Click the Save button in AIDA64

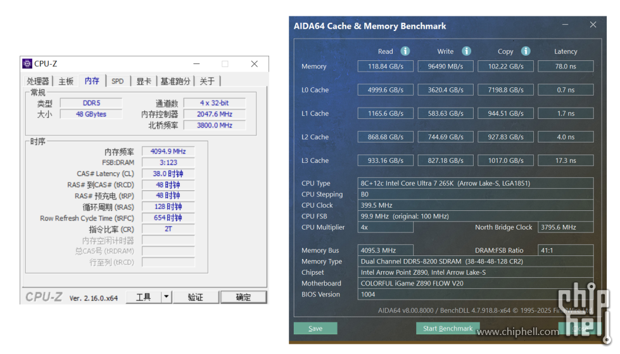point(315,329)
